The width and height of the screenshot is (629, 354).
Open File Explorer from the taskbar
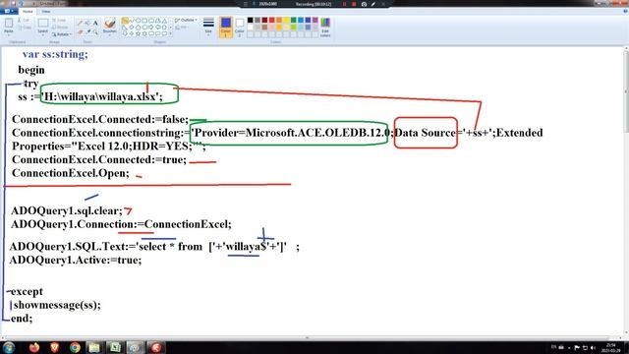pyautogui.click(x=94, y=347)
